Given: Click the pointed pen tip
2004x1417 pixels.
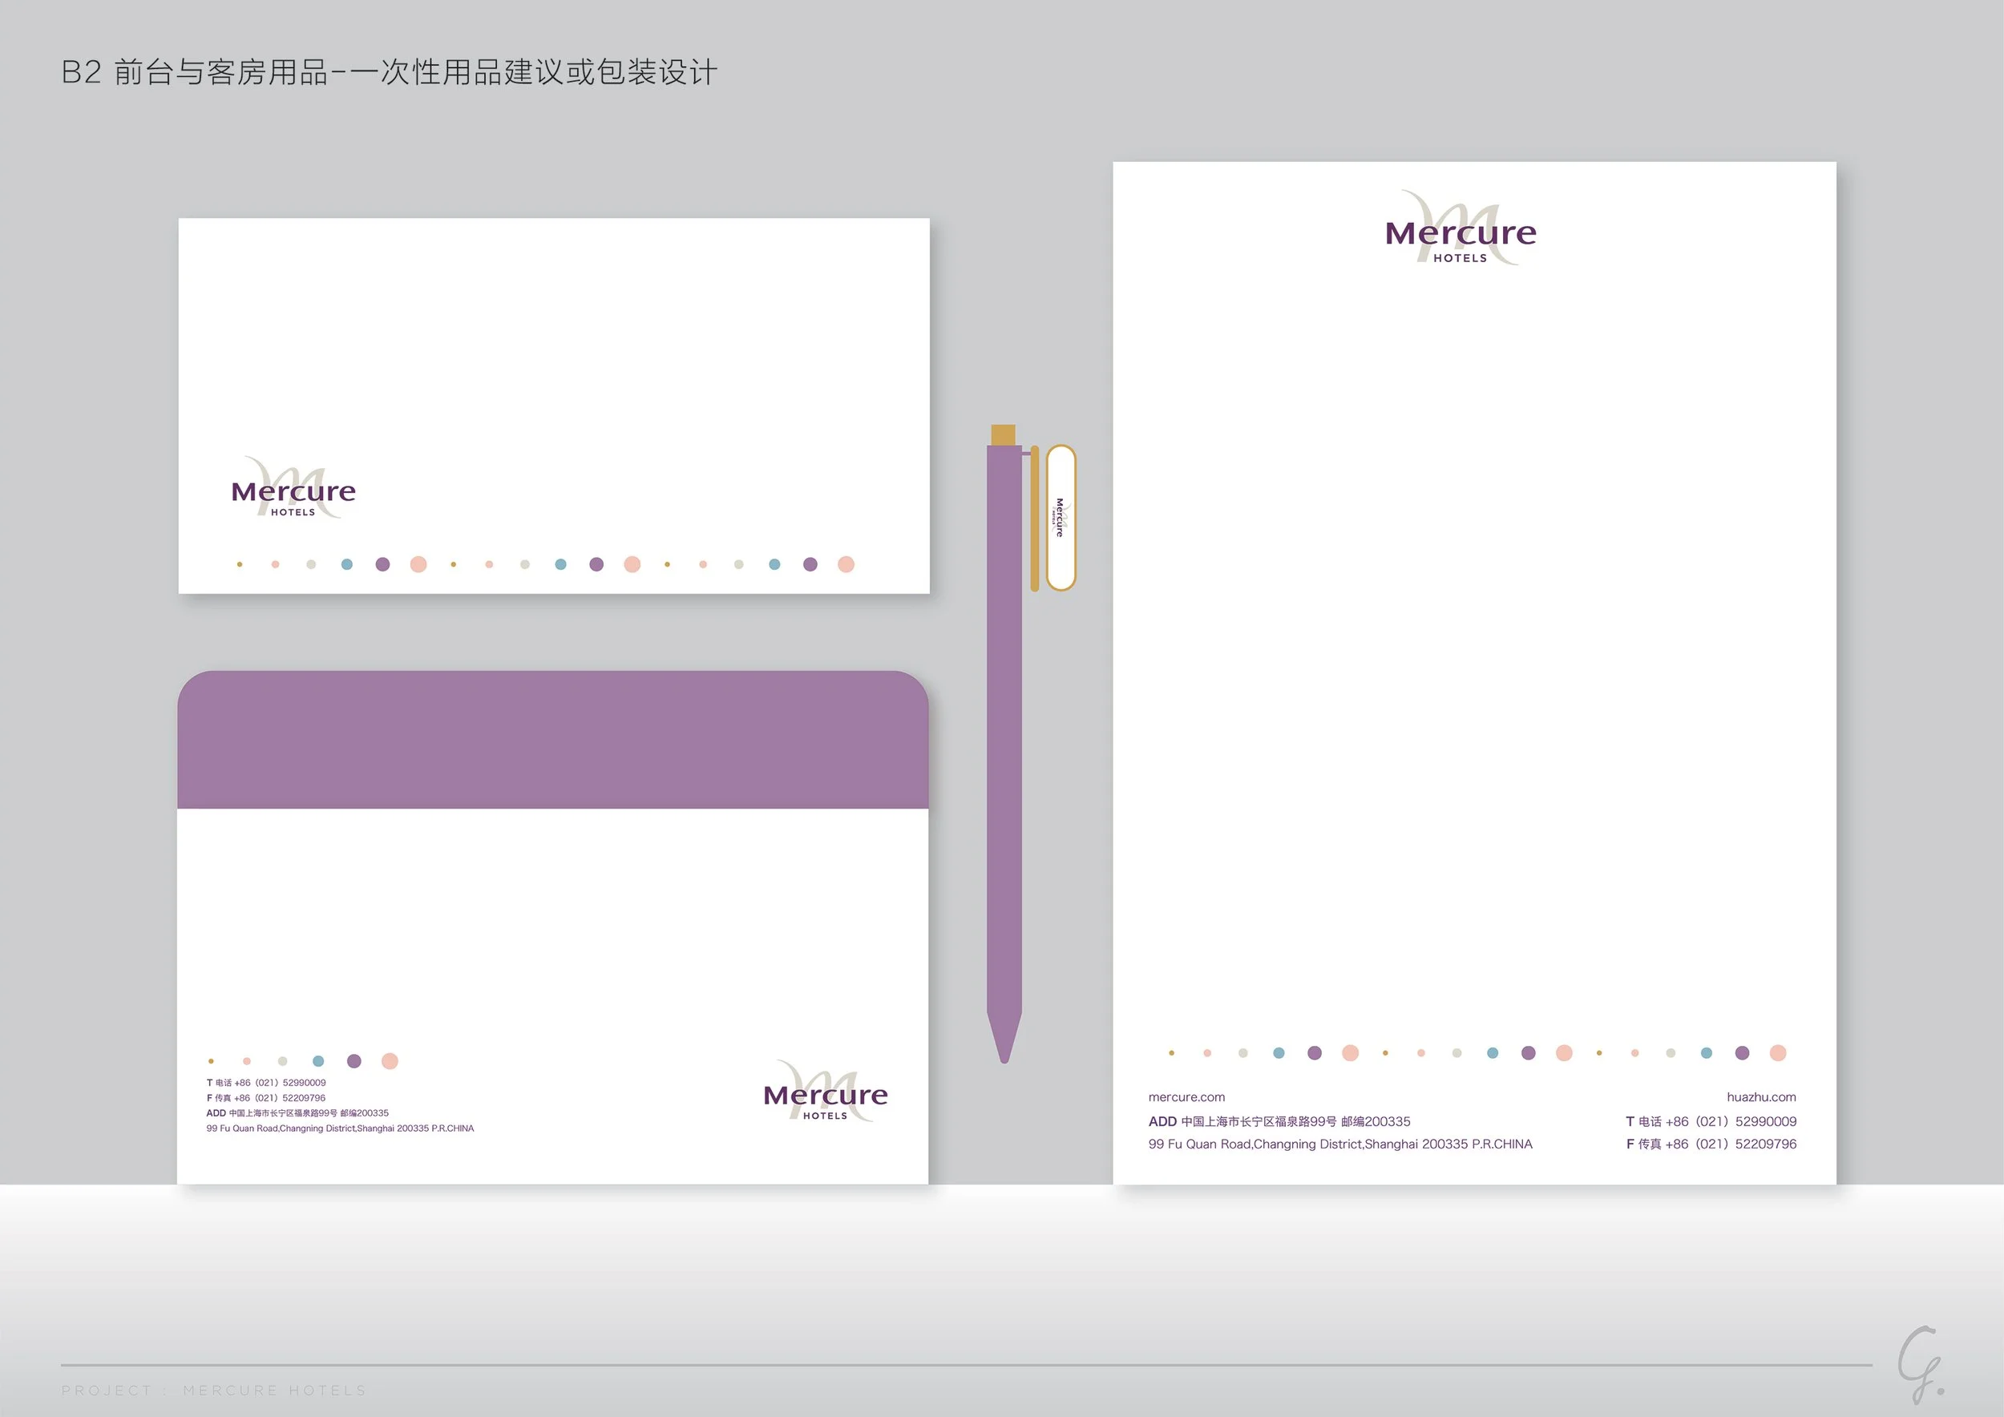Looking at the screenshot, I should click(1004, 1043).
